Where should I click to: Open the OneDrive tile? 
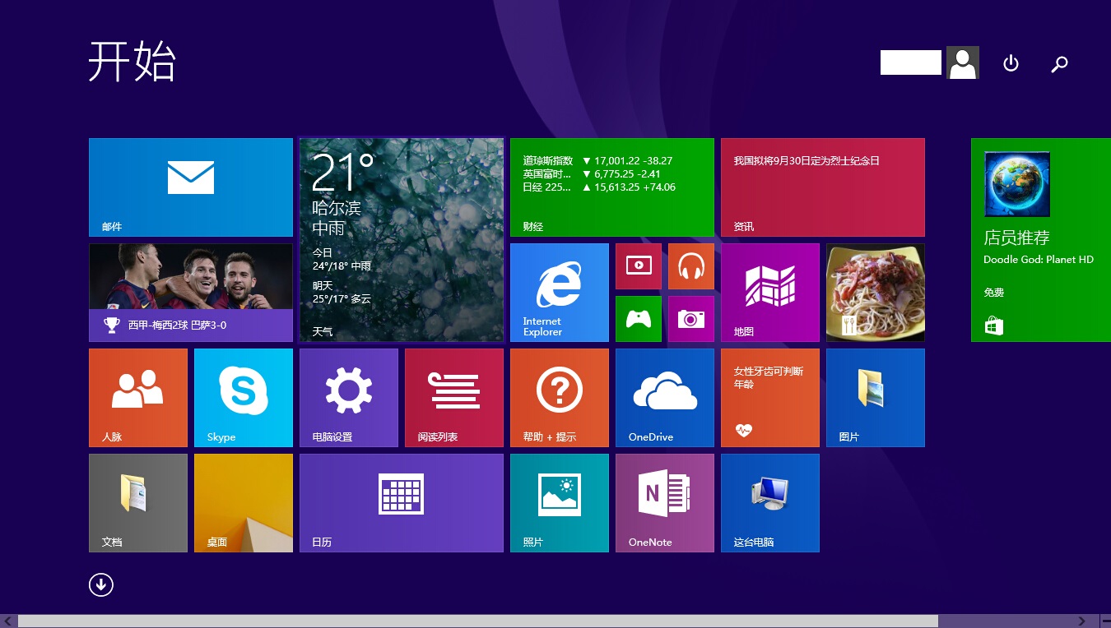665,398
